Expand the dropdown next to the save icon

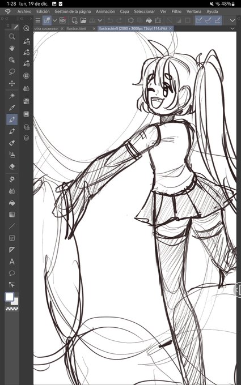coord(100,20)
